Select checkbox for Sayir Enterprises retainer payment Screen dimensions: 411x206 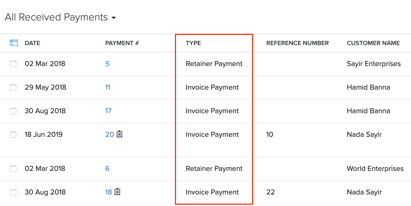coord(13,64)
